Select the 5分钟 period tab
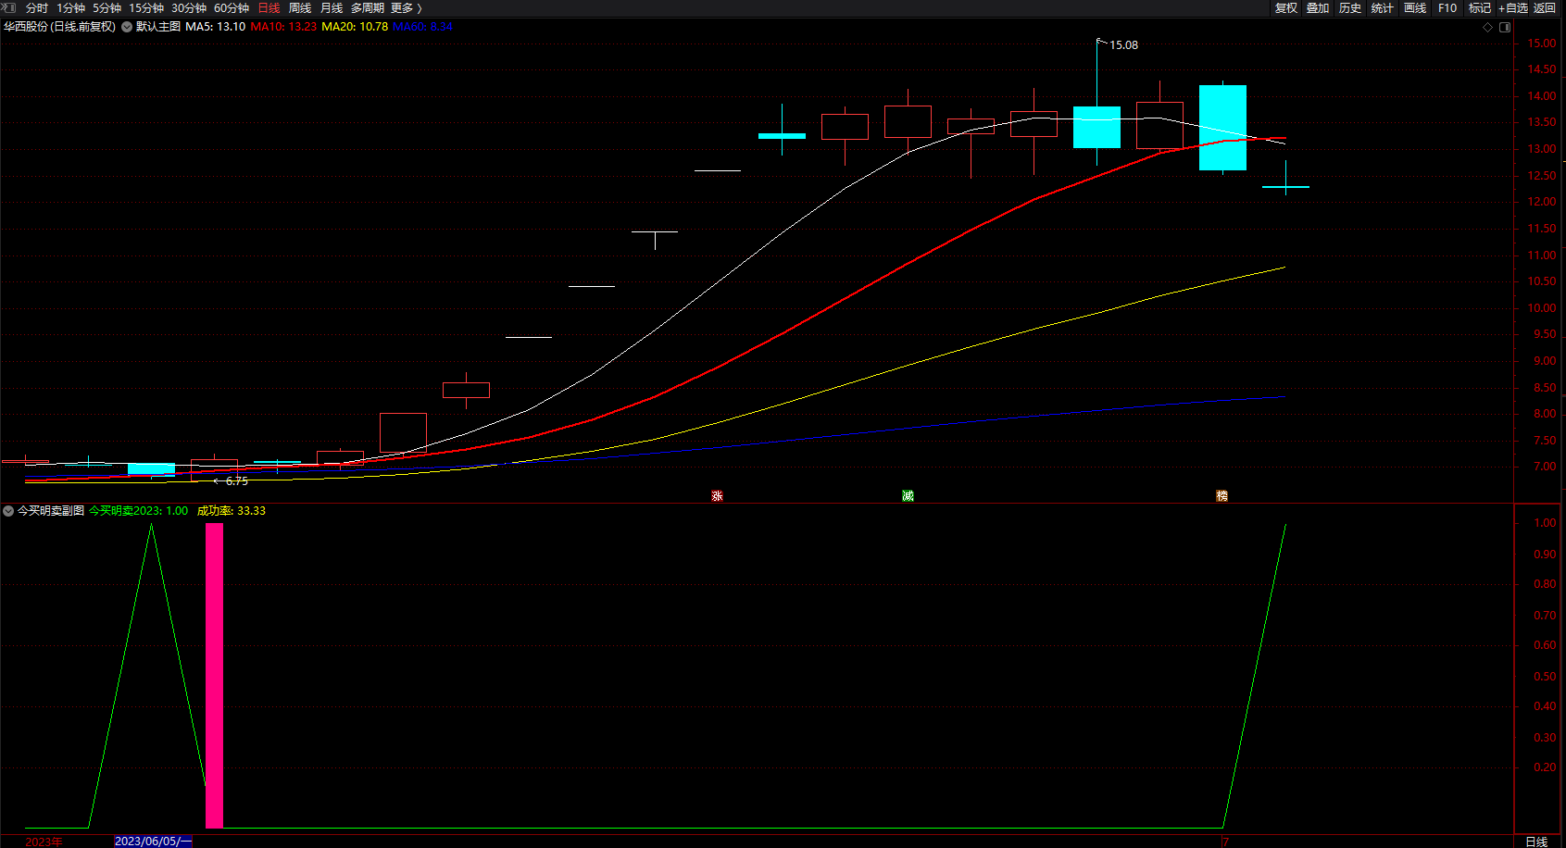 coord(106,8)
